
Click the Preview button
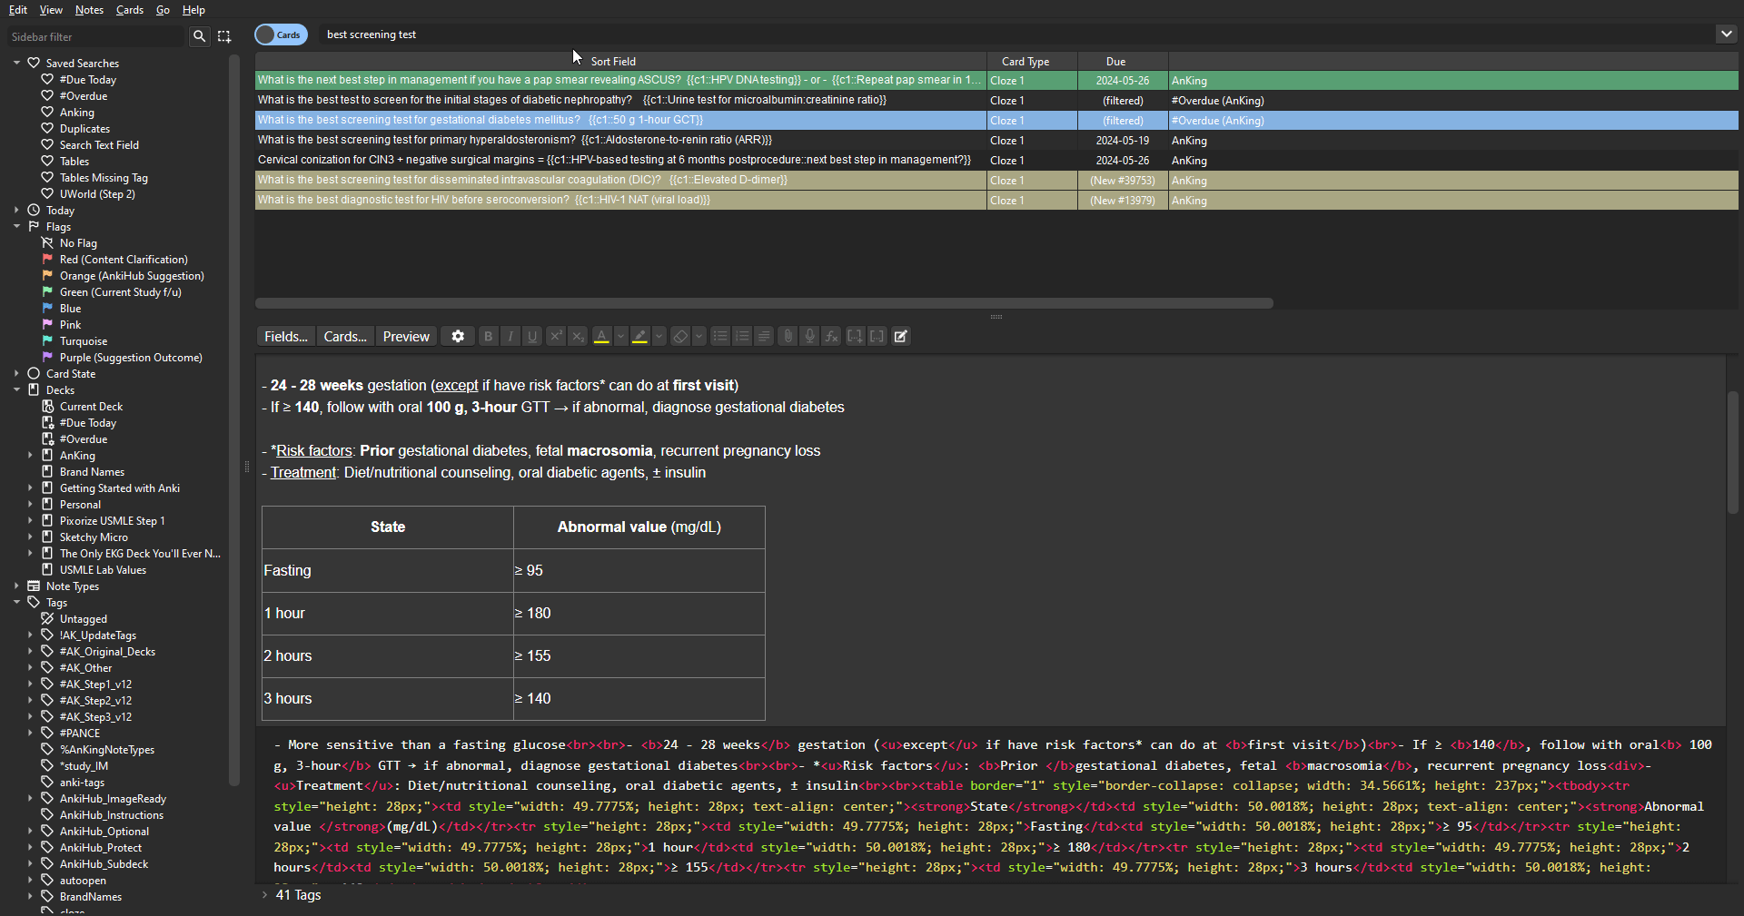point(406,337)
